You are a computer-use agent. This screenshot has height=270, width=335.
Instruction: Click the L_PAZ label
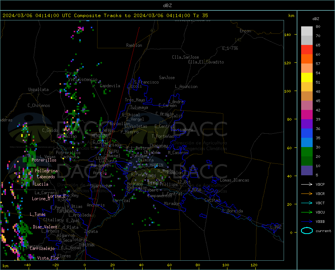click(276, 227)
